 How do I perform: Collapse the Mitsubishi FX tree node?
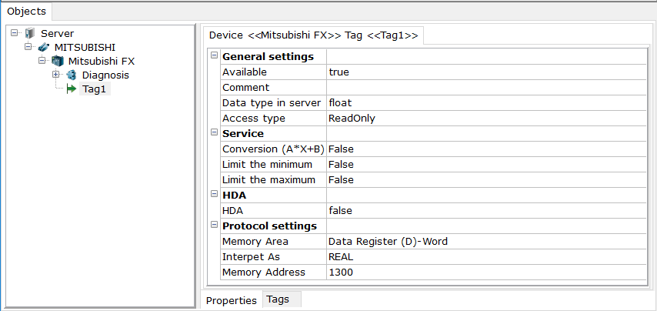coord(42,60)
